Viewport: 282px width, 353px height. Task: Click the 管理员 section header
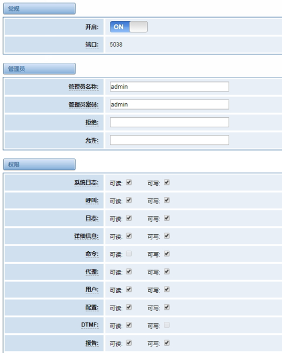pyautogui.click(x=39, y=69)
